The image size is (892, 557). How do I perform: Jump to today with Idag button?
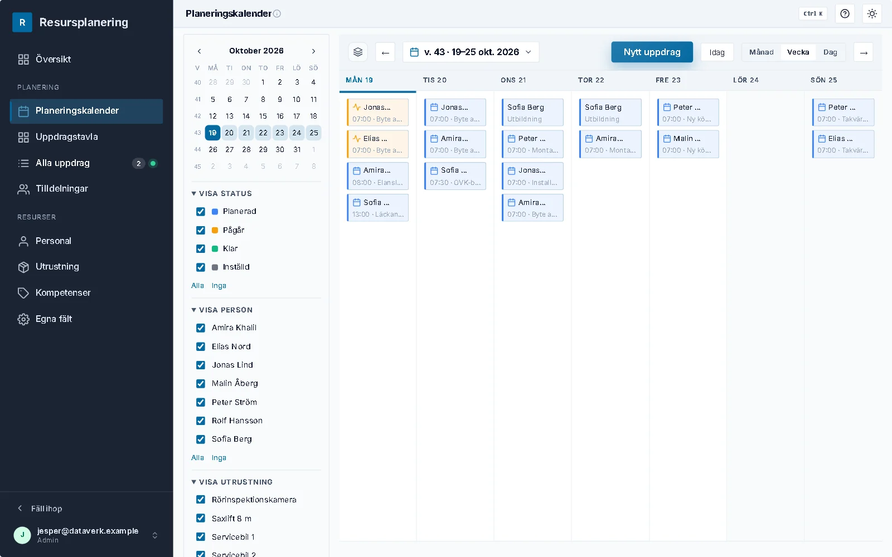pyautogui.click(x=717, y=52)
